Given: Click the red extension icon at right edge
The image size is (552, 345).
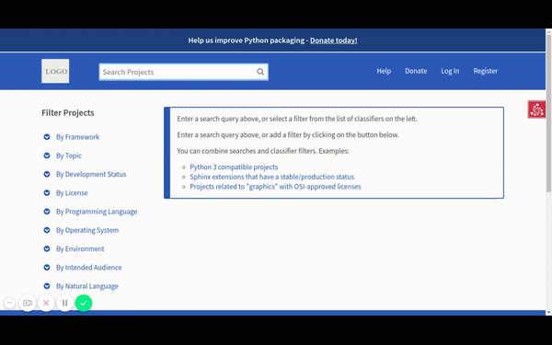Looking at the screenshot, I should click(536, 109).
